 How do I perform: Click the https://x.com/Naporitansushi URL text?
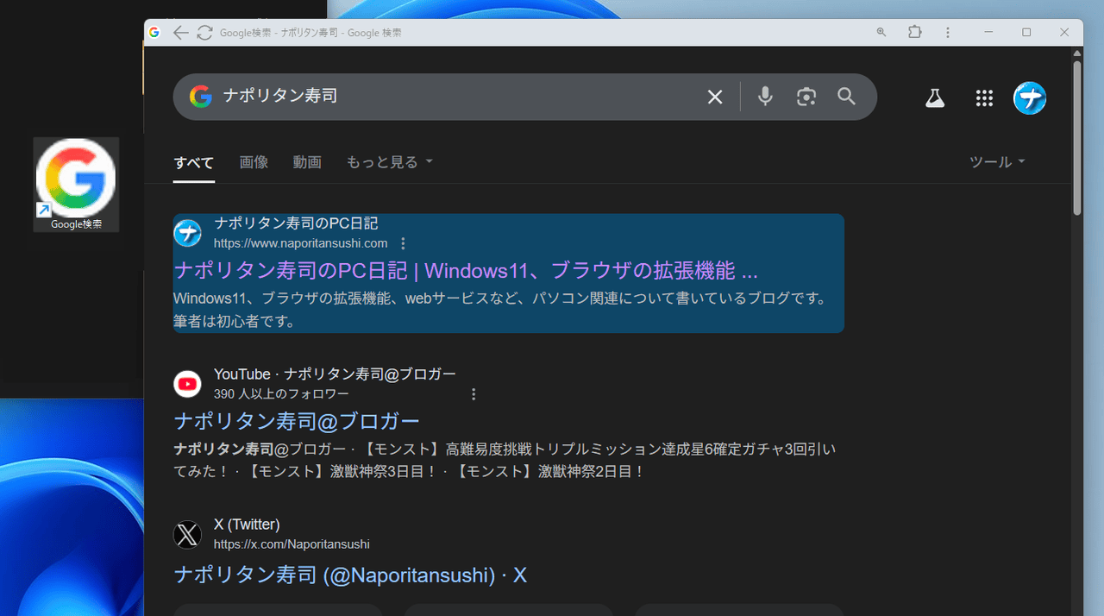pyautogui.click(x=292, y=544)
